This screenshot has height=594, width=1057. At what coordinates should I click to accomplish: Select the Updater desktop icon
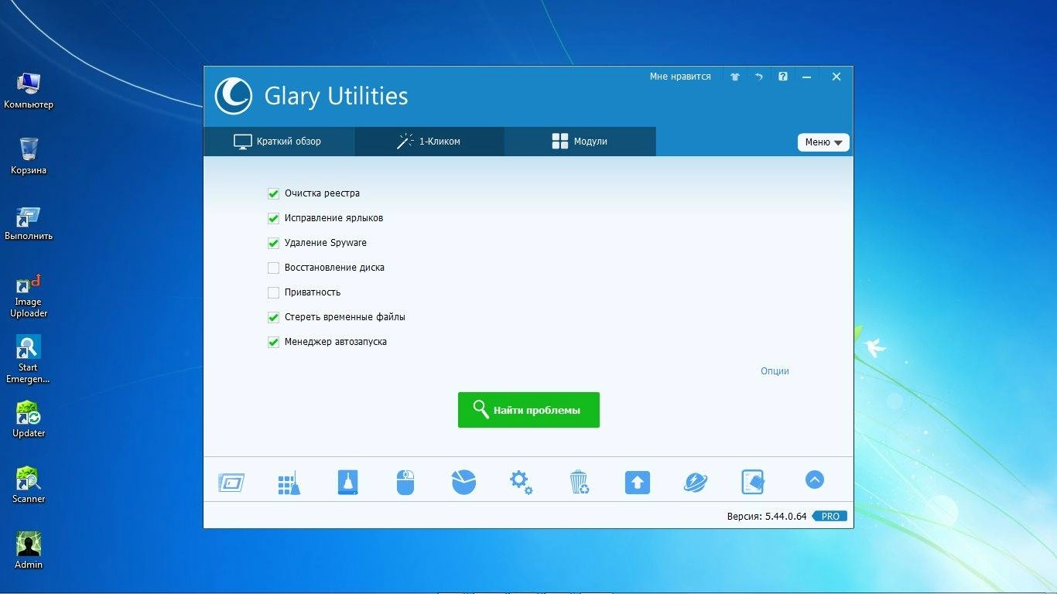point(29,419)
